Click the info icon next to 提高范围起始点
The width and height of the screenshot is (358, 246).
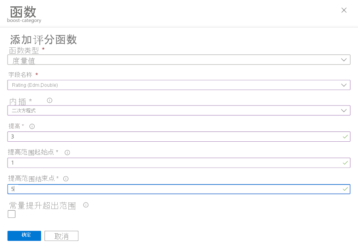pyautogui.click(x=67, y=152)
